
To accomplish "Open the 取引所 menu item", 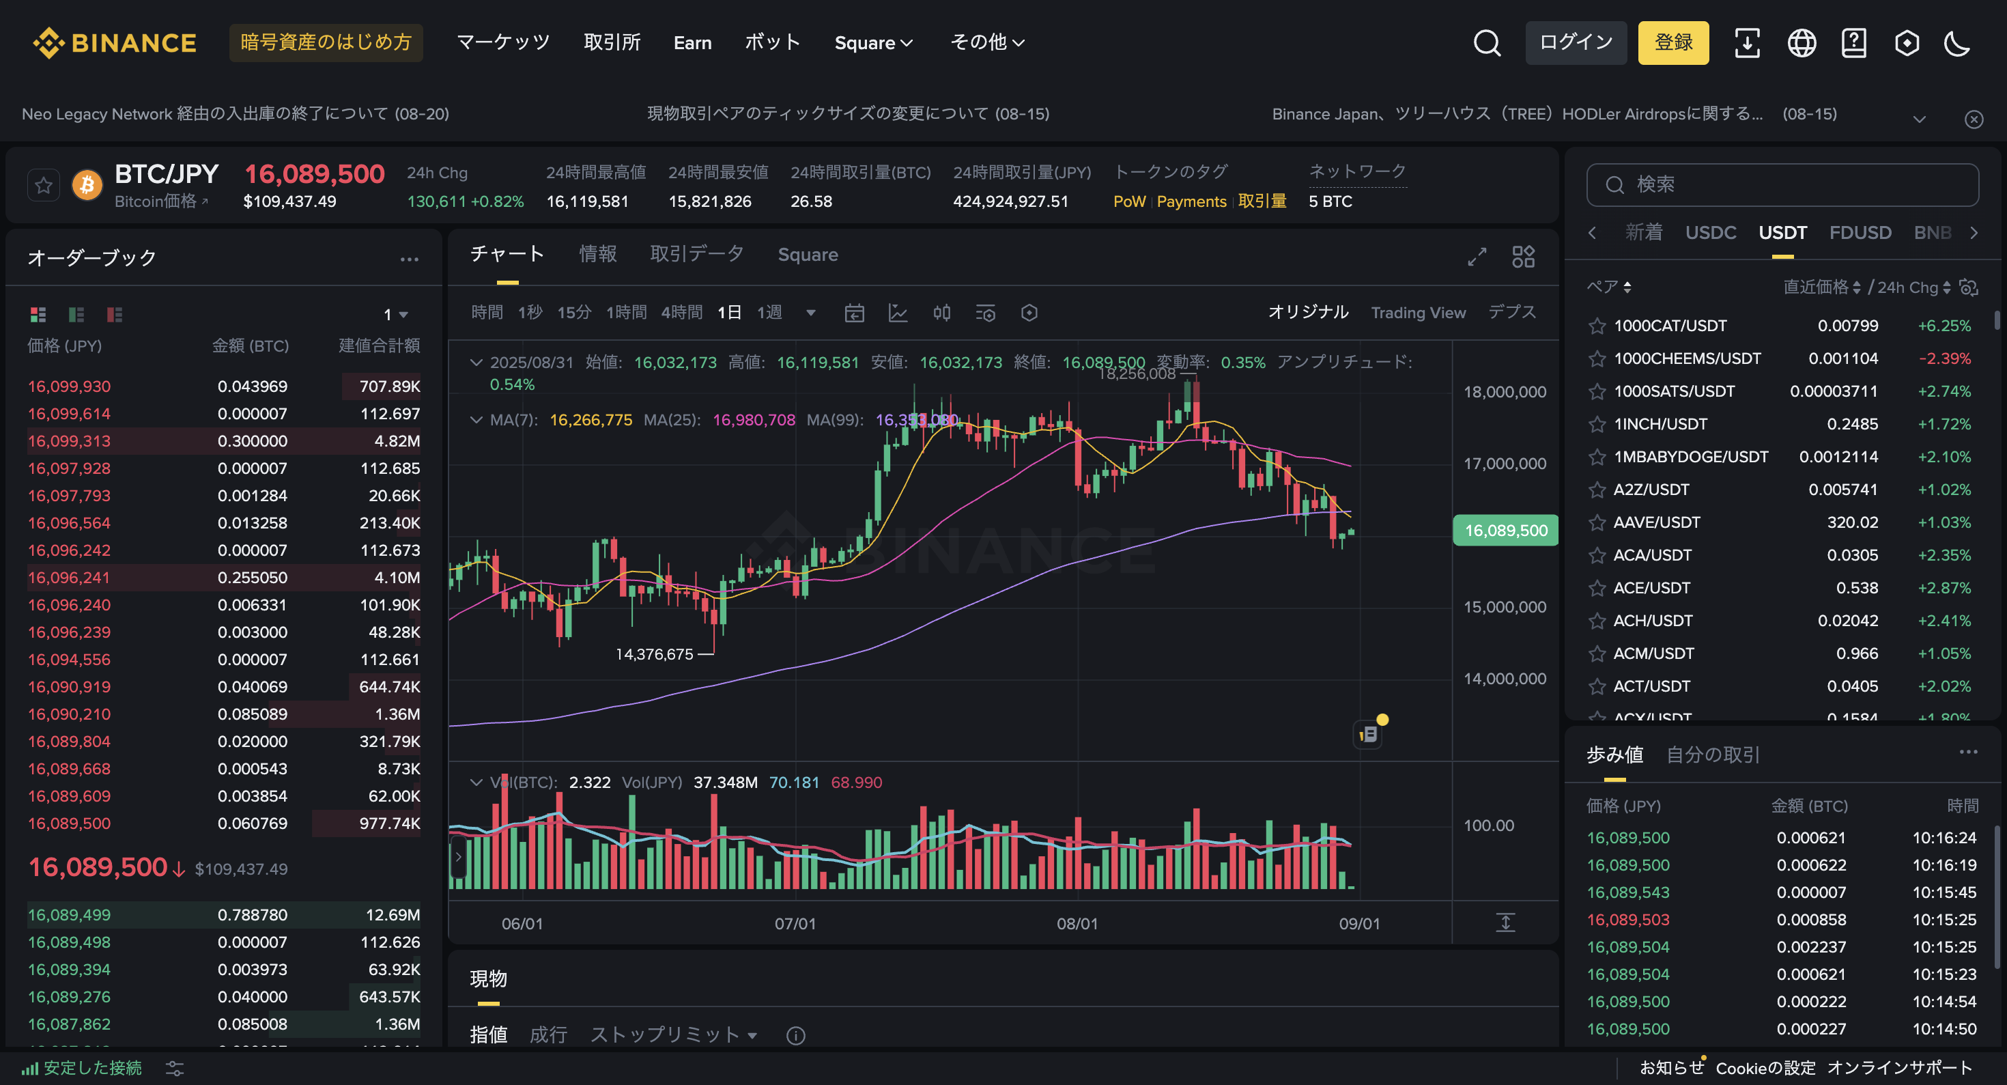I will (612, 43).
